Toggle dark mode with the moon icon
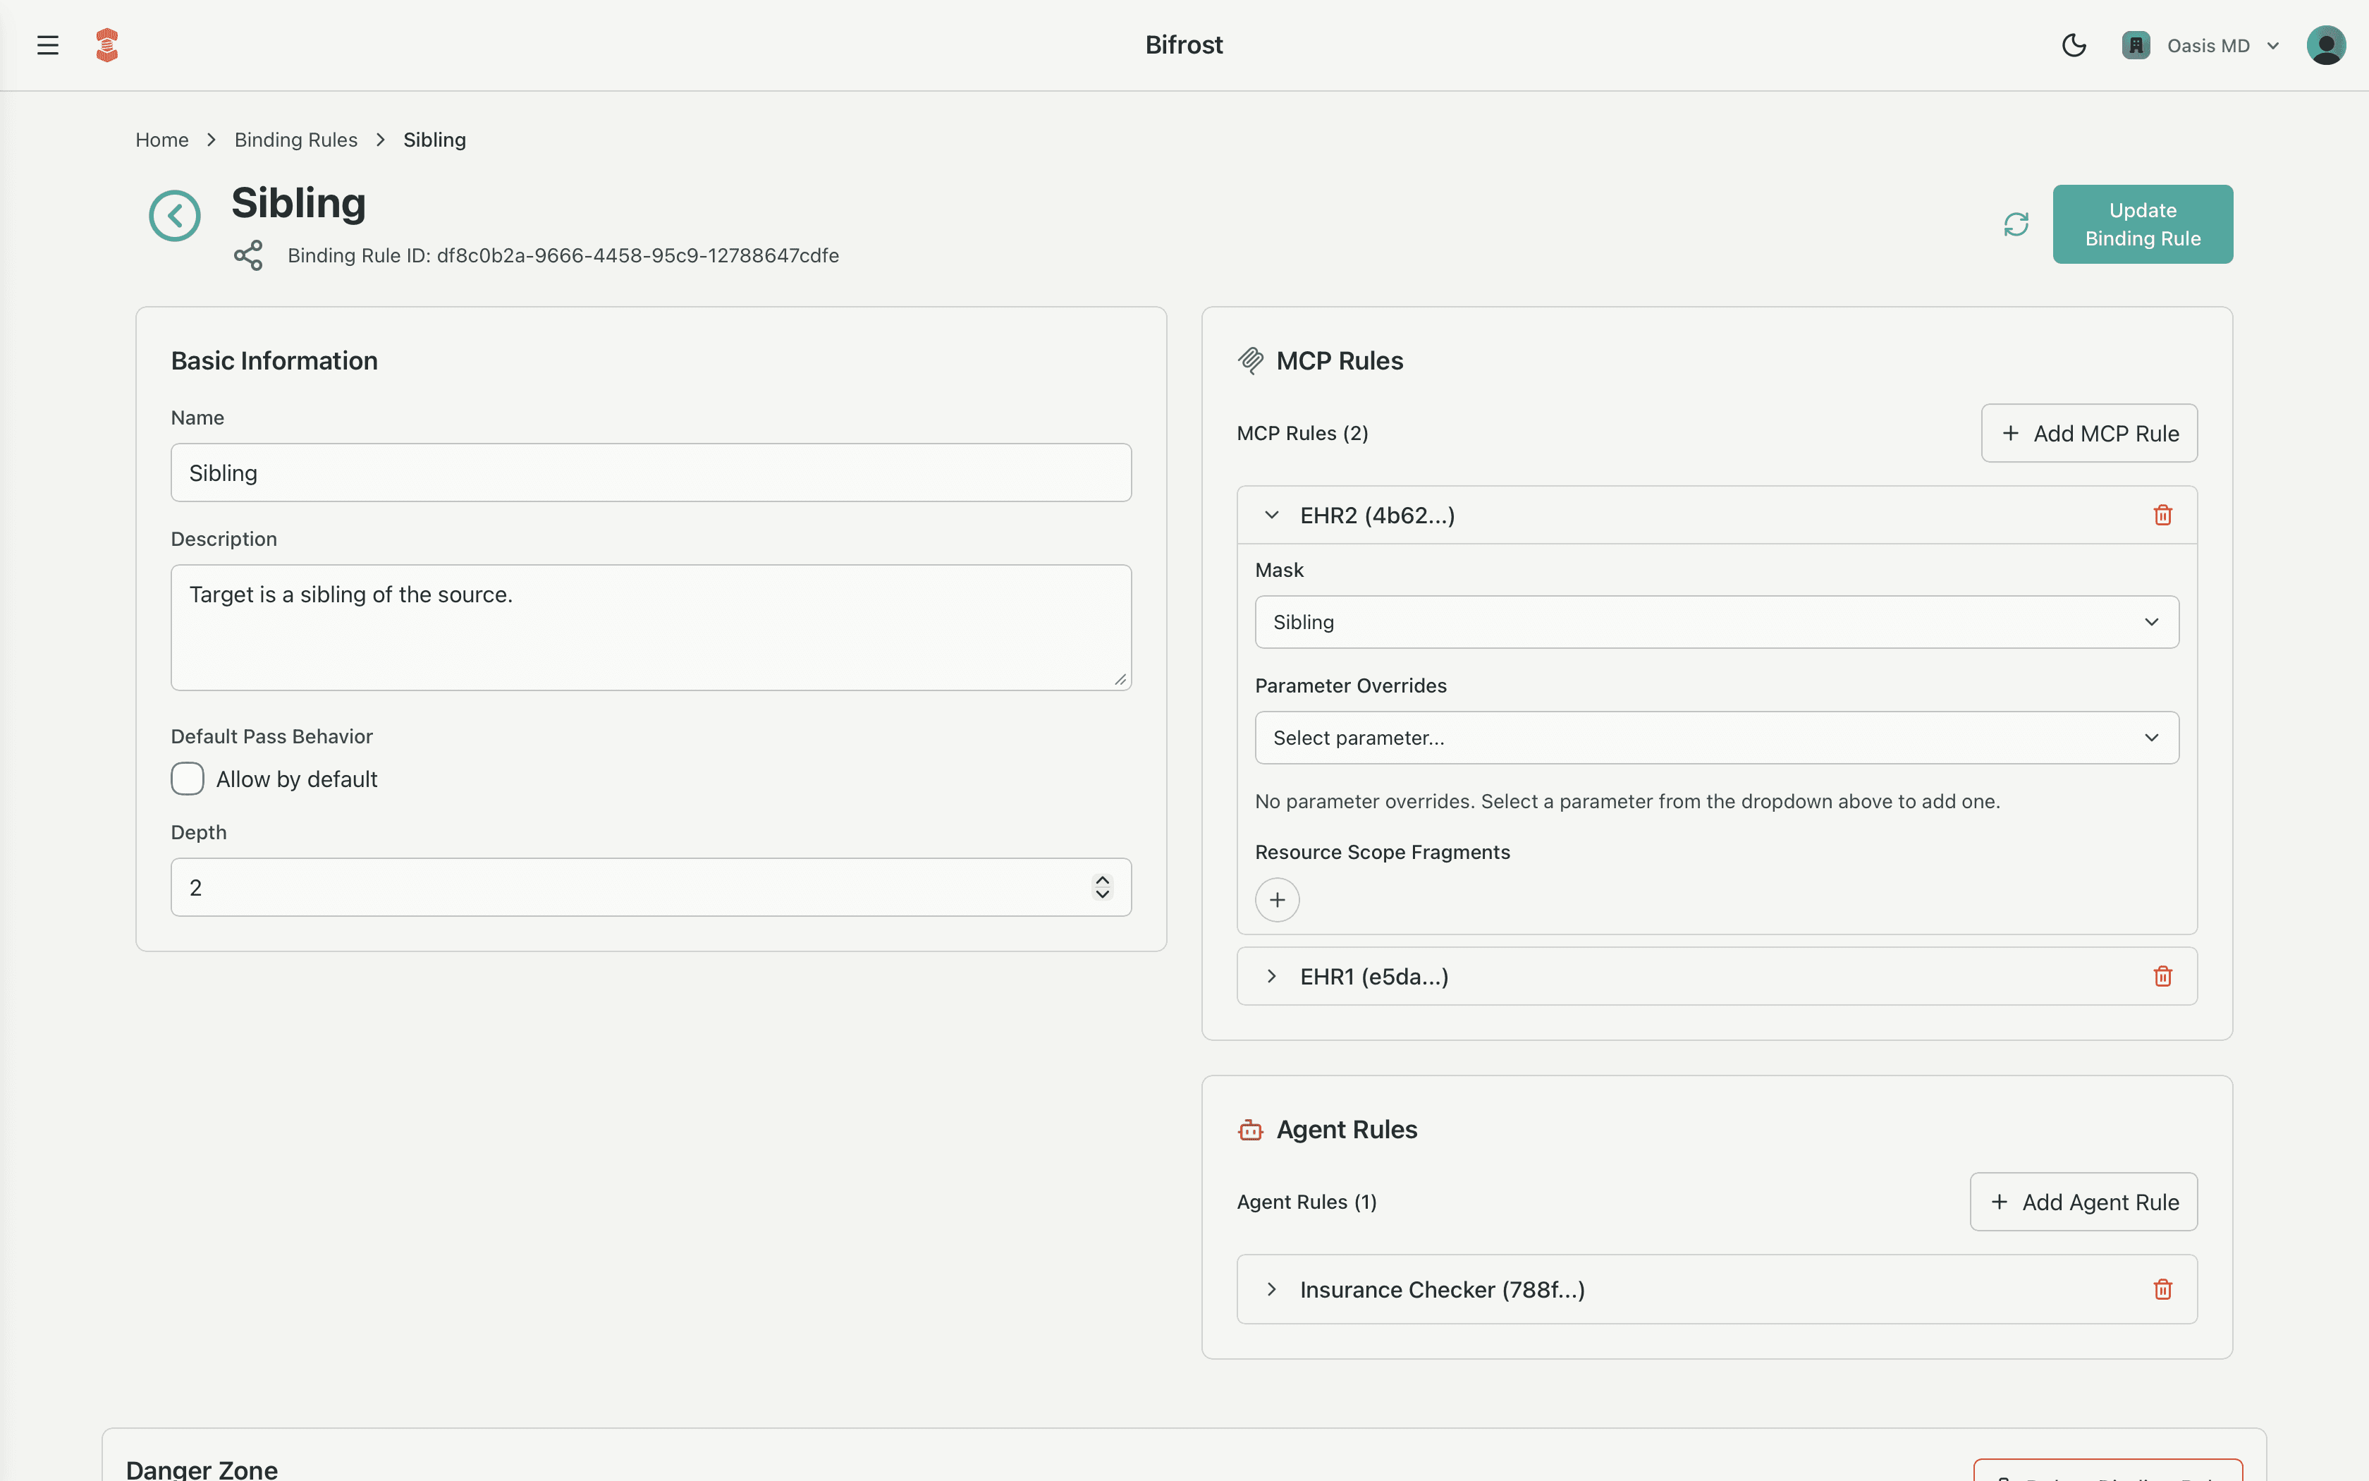Image resolution: width=2369 pixels, height=1481 pixels. (2074, 44)
